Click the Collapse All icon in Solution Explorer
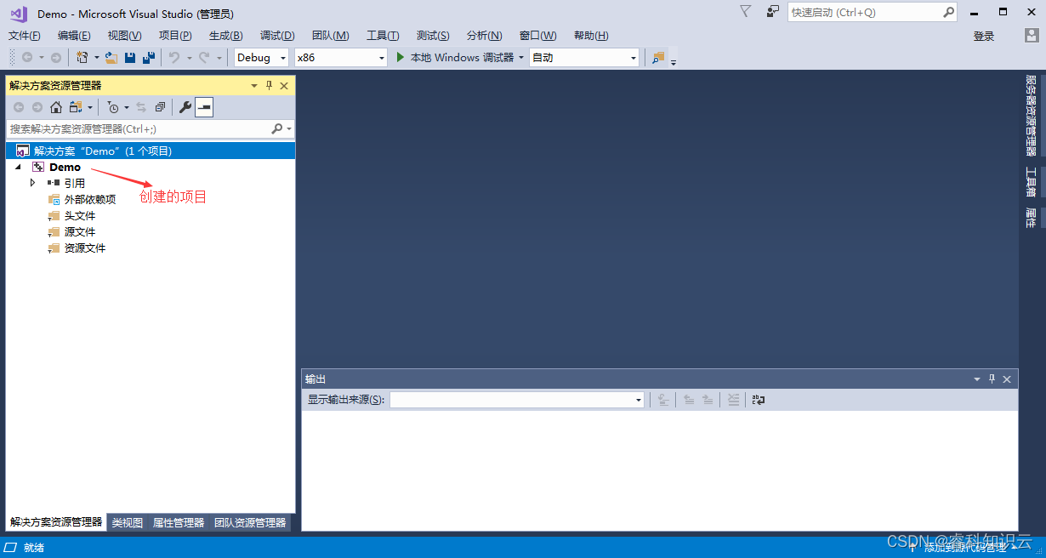Image resolution: width=1046 pixels, height=558 pixels. coord(160,107)
